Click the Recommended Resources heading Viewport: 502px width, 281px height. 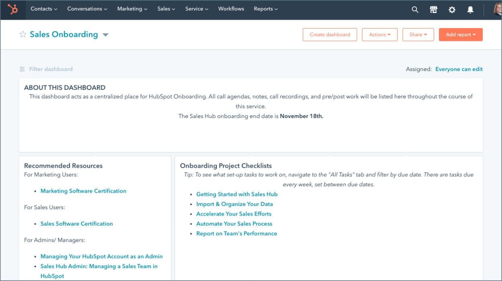tap(63, 166)
